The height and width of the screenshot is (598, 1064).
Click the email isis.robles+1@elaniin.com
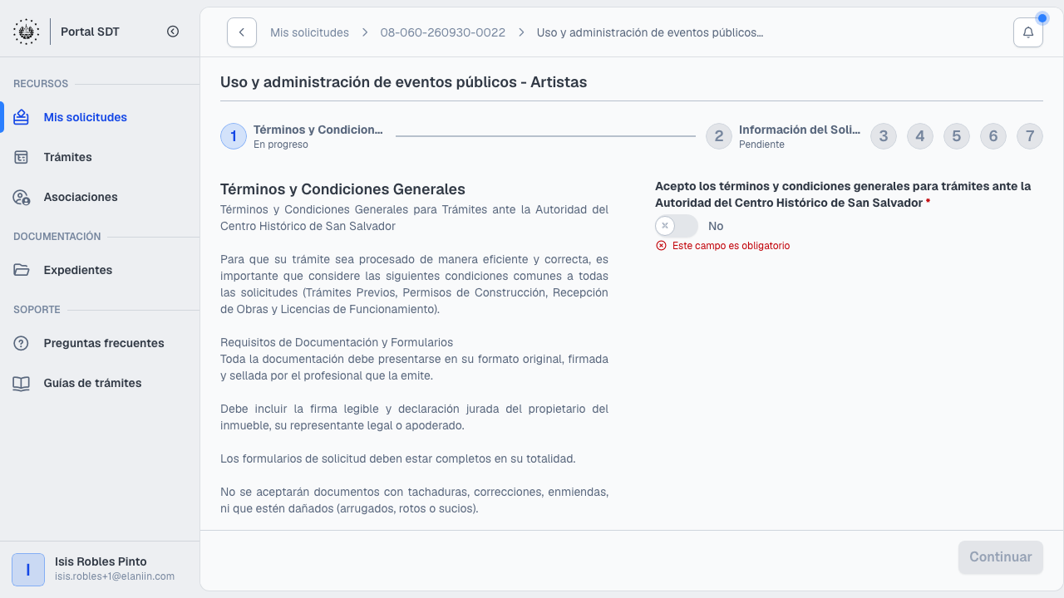pyautogui.click(x=115, y=576)
